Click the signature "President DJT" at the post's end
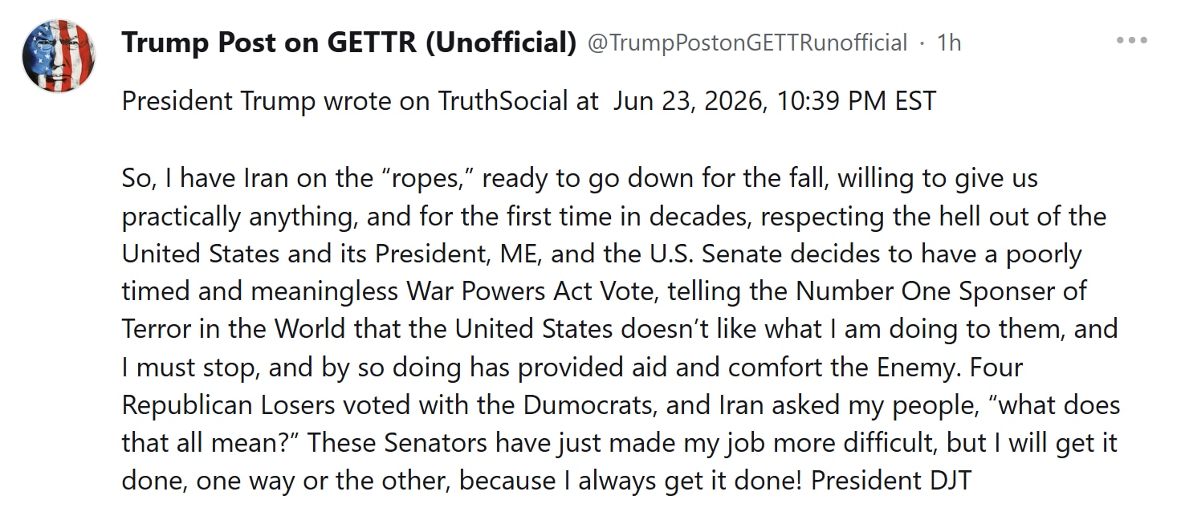Viewport: 1181px width, 520px height. 891,481
